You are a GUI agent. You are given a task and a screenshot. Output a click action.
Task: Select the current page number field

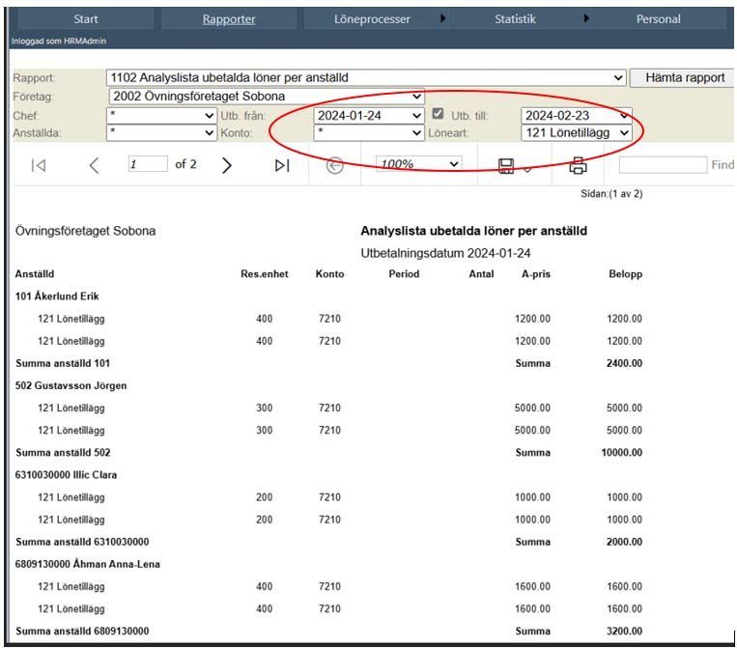pyautogui.click(x=148, y=164)
